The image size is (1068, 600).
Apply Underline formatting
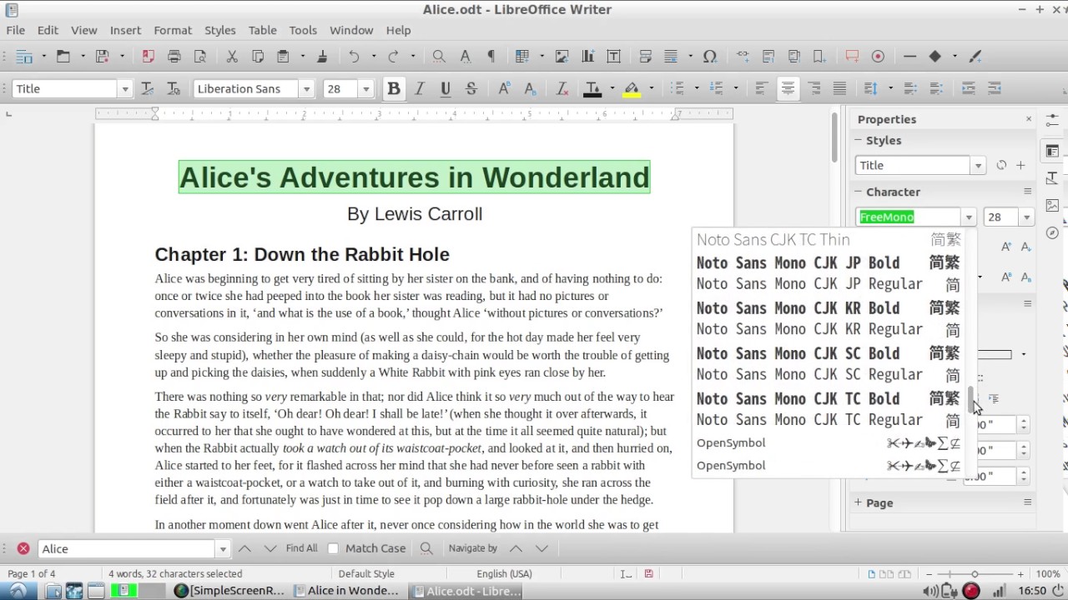(x=446, y=89)
